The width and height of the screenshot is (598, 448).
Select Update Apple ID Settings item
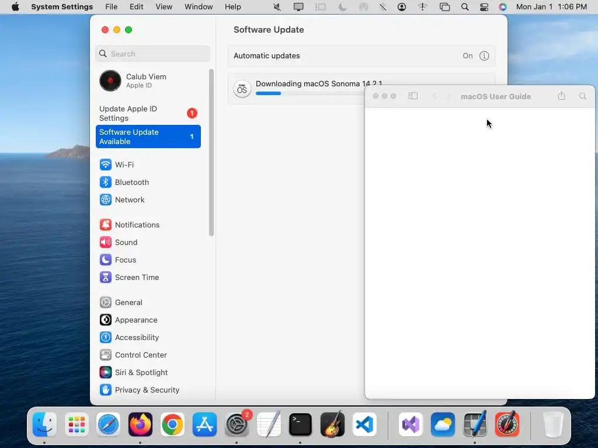[148, 114]
